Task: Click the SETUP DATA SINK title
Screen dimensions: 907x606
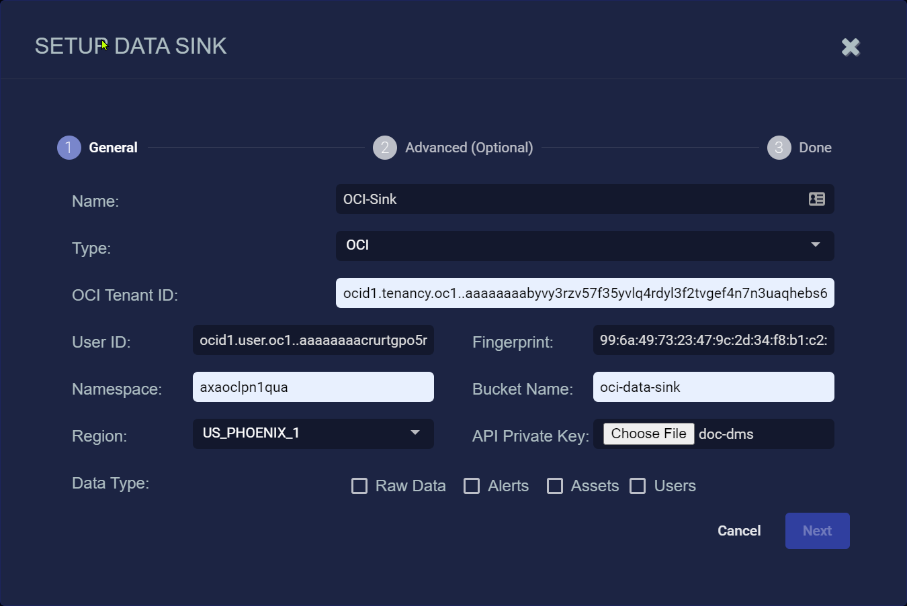Action: pyautogui.click(x=131, y=46)
